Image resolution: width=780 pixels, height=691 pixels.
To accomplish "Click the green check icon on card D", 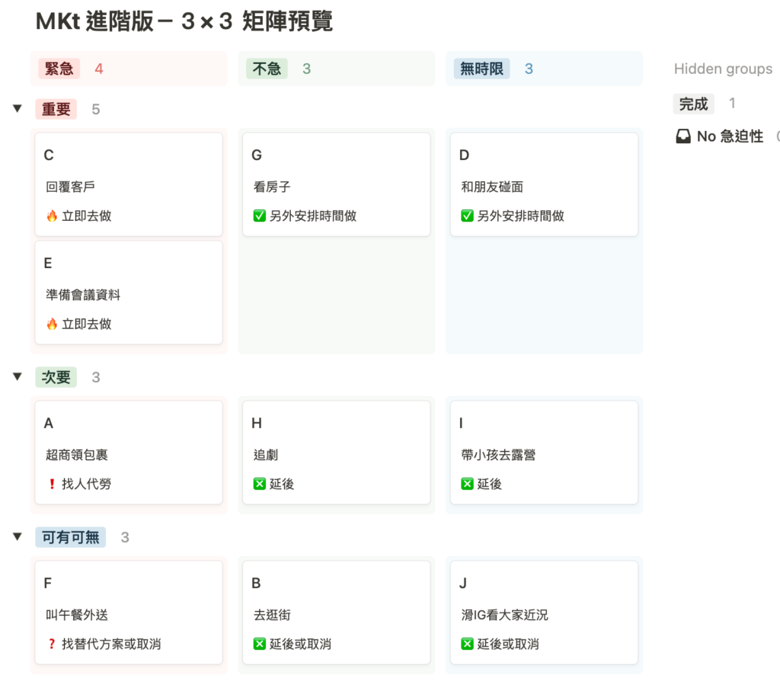I will (467, 216).
